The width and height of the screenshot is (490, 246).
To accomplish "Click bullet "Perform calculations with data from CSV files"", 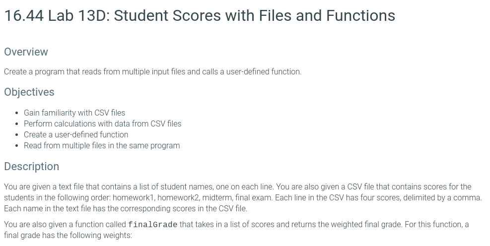I will coord(102,123).
